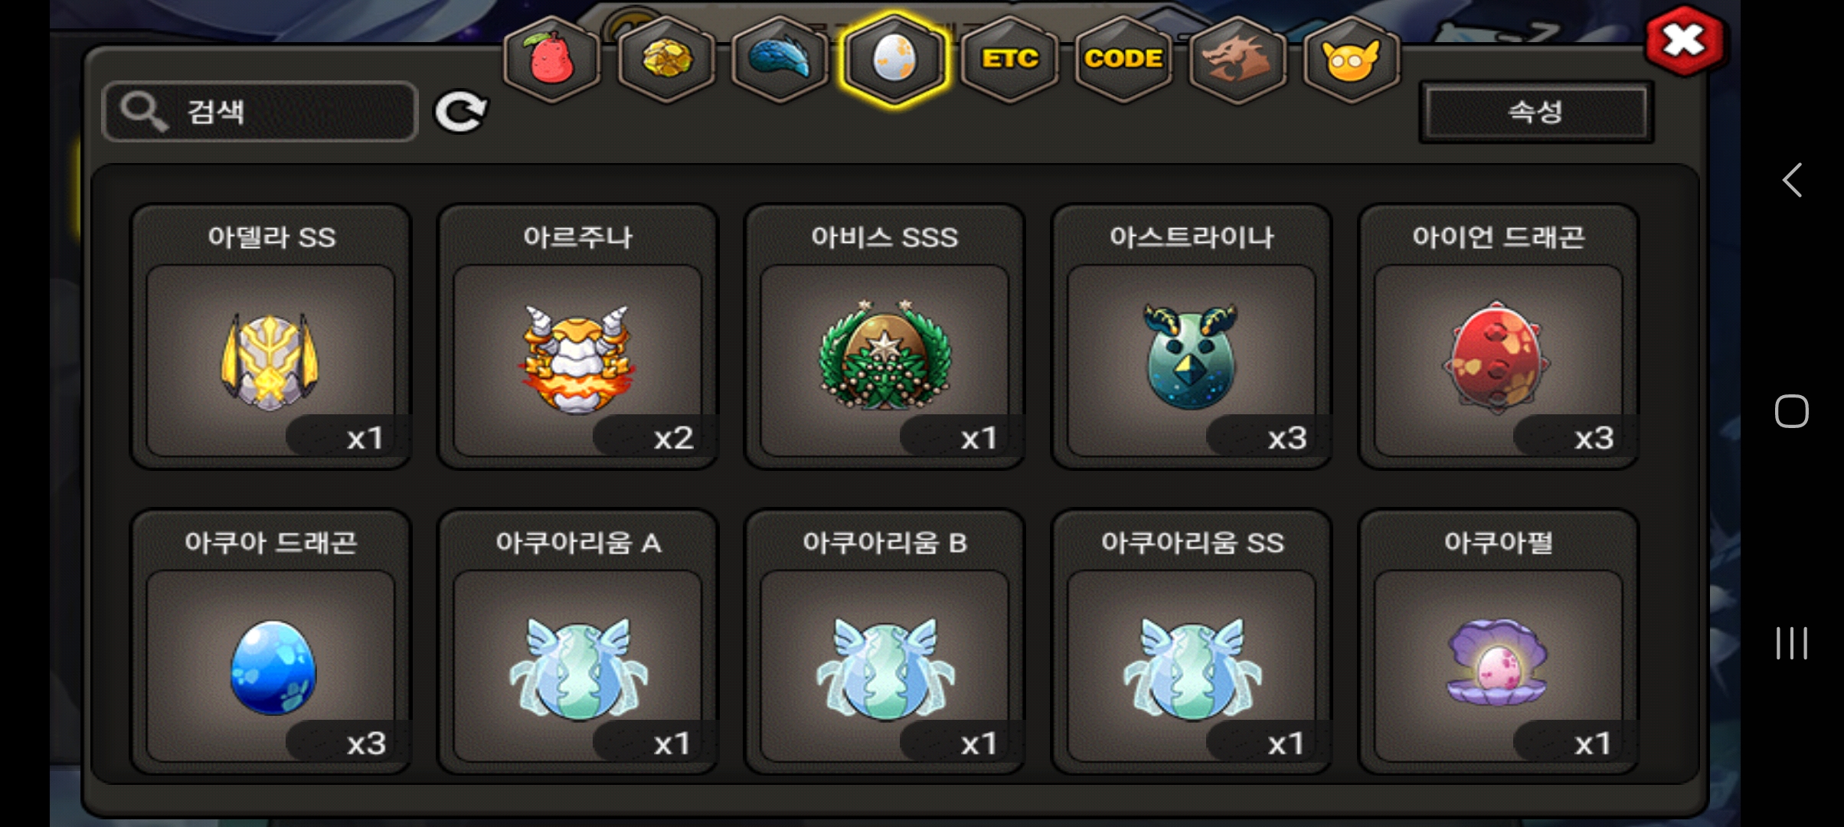Click the 검색 search field
This screenshot has height=827, width=1844.
point(260,112)
